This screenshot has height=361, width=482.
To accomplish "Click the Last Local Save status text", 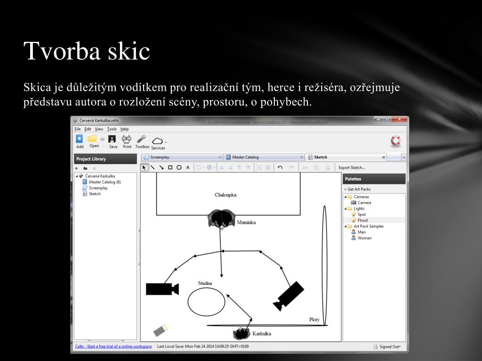I will point(203,346).
